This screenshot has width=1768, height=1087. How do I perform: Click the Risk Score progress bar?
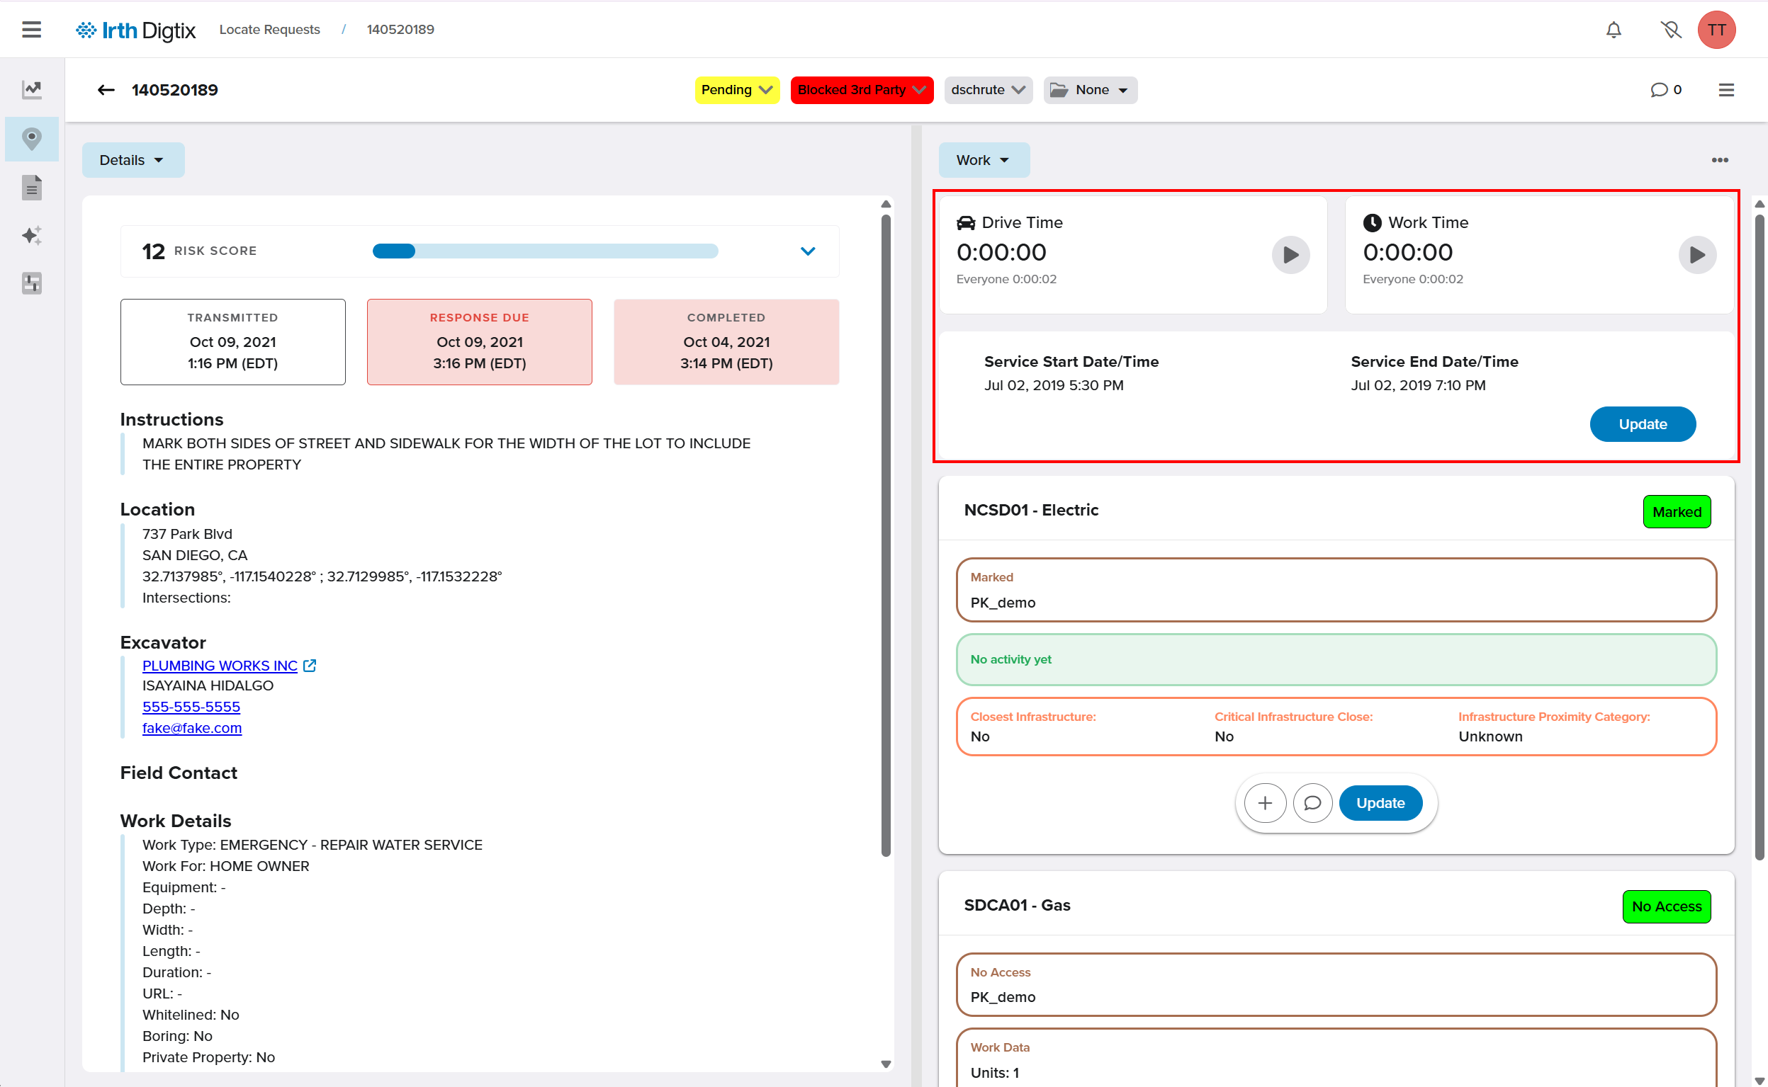pos(544,251)
